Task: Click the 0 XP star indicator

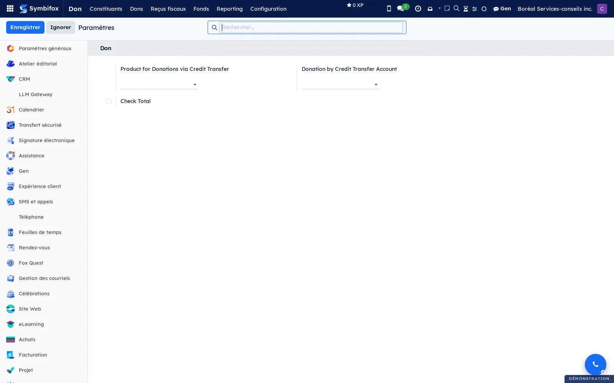Action: coord(355,5)
